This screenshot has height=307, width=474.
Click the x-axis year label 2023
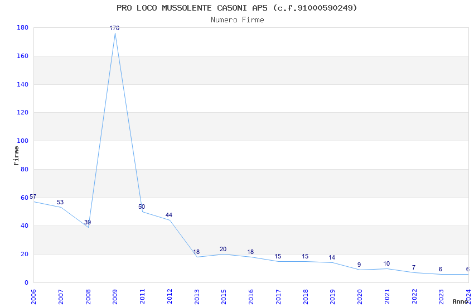(441, 296)
